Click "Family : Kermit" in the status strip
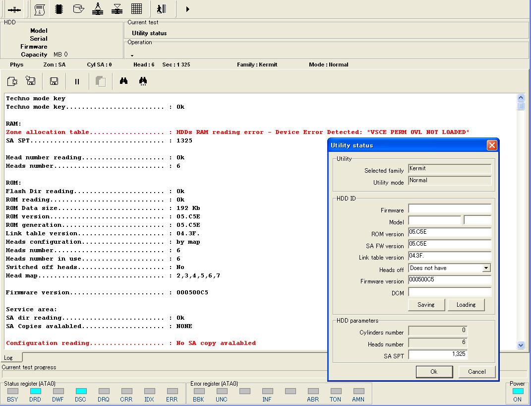Screen dimensions: 531x406 coord(257,65)
